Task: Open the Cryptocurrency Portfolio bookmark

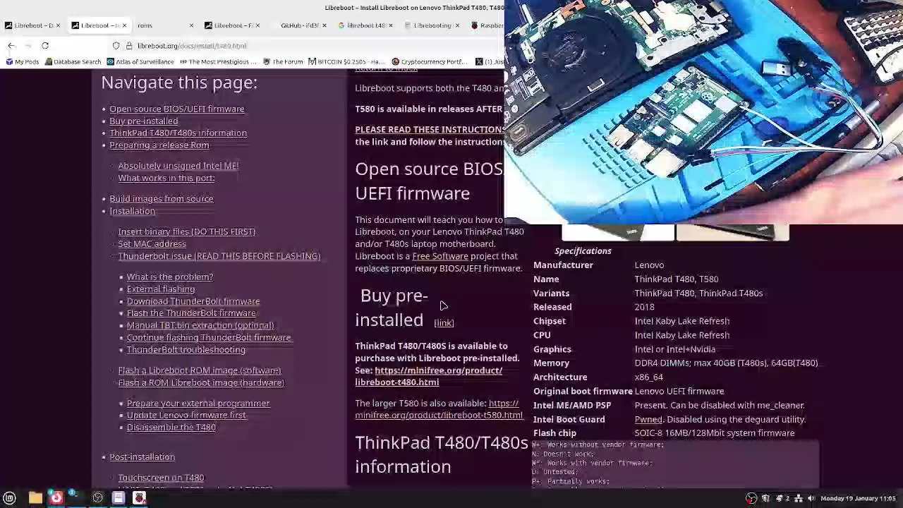Action: coord(430,62)
